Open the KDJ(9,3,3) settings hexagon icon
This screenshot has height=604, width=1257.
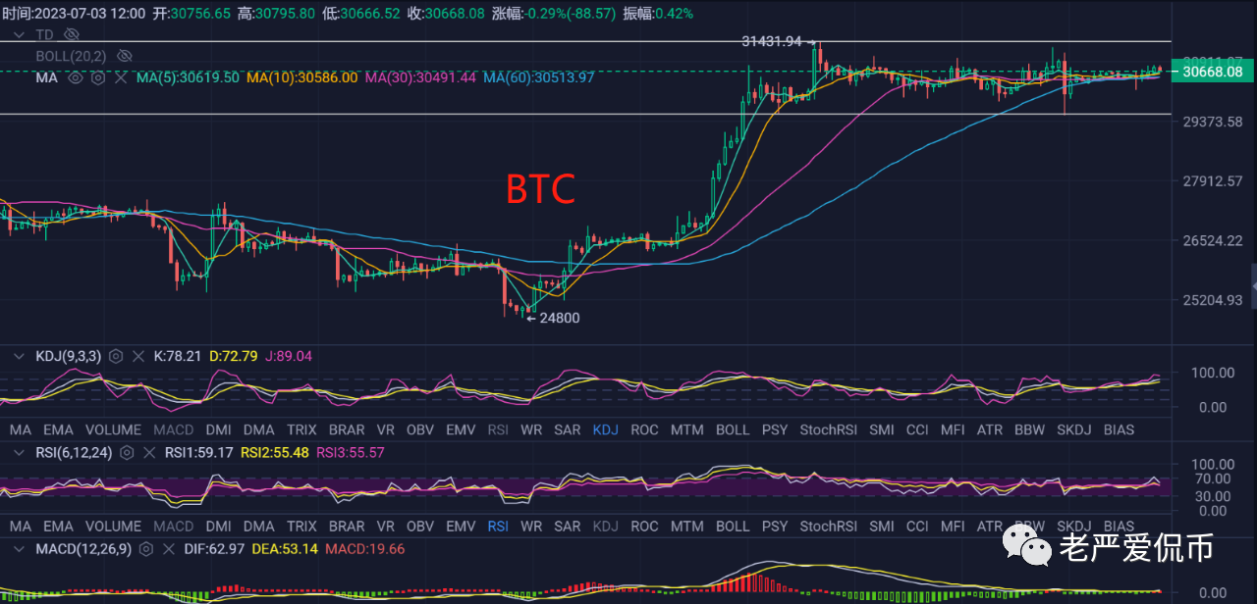click(115, 356)
